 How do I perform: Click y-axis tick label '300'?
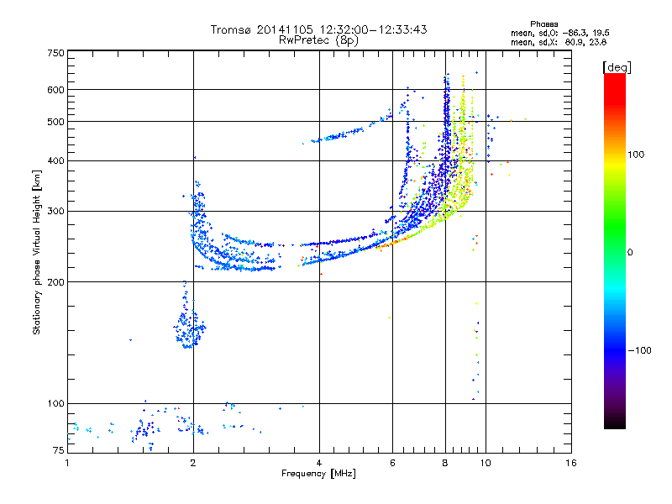(x=55, y=211)
